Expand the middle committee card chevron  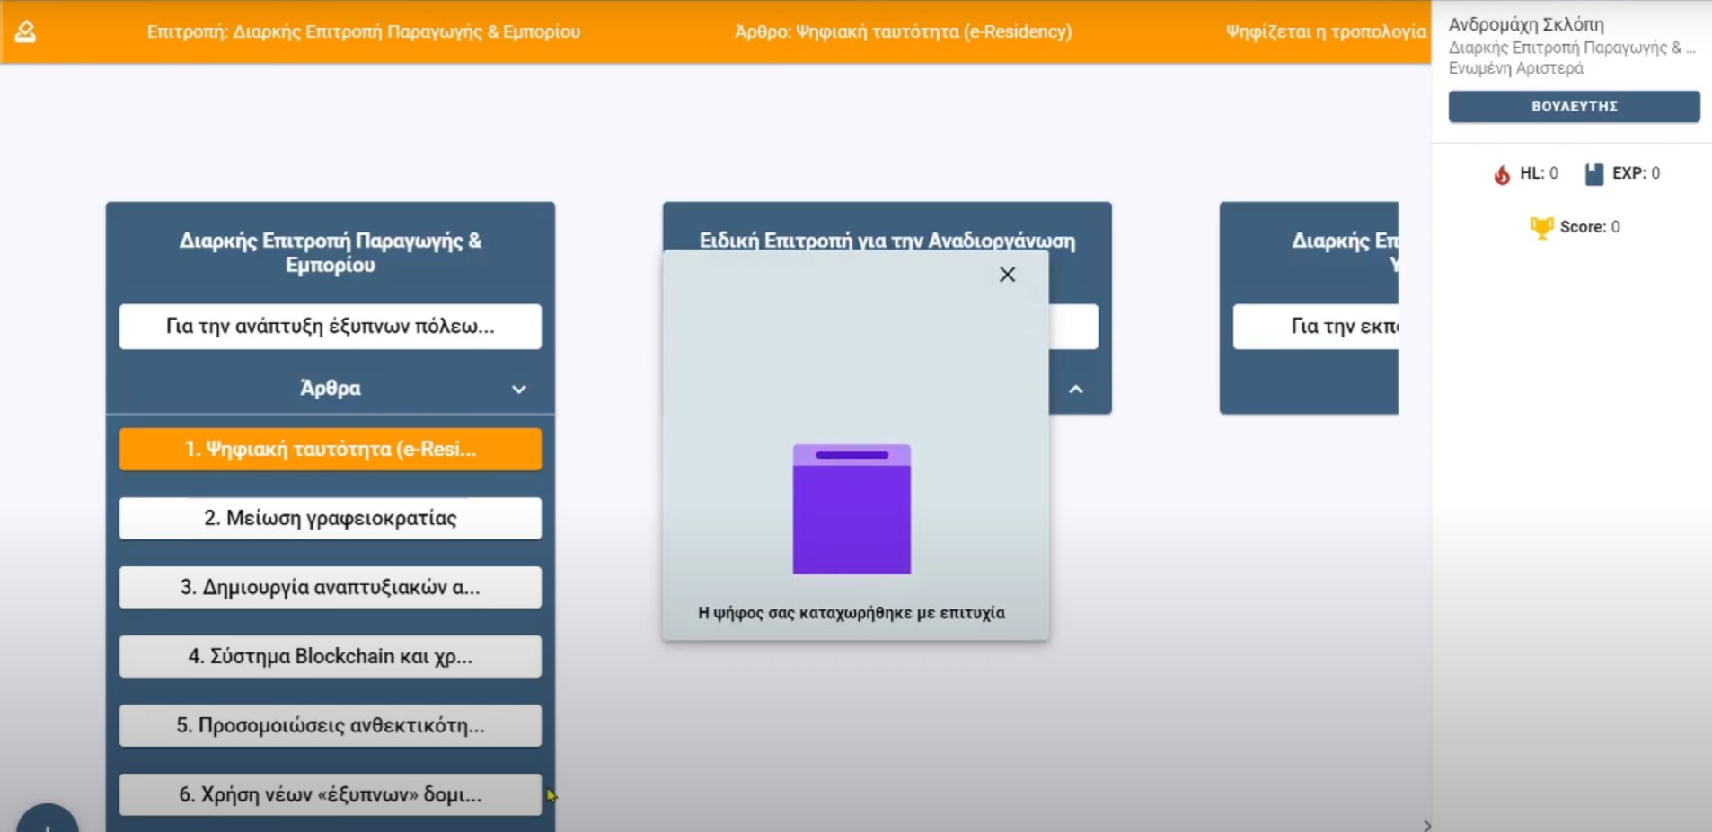click(1075, 390)
